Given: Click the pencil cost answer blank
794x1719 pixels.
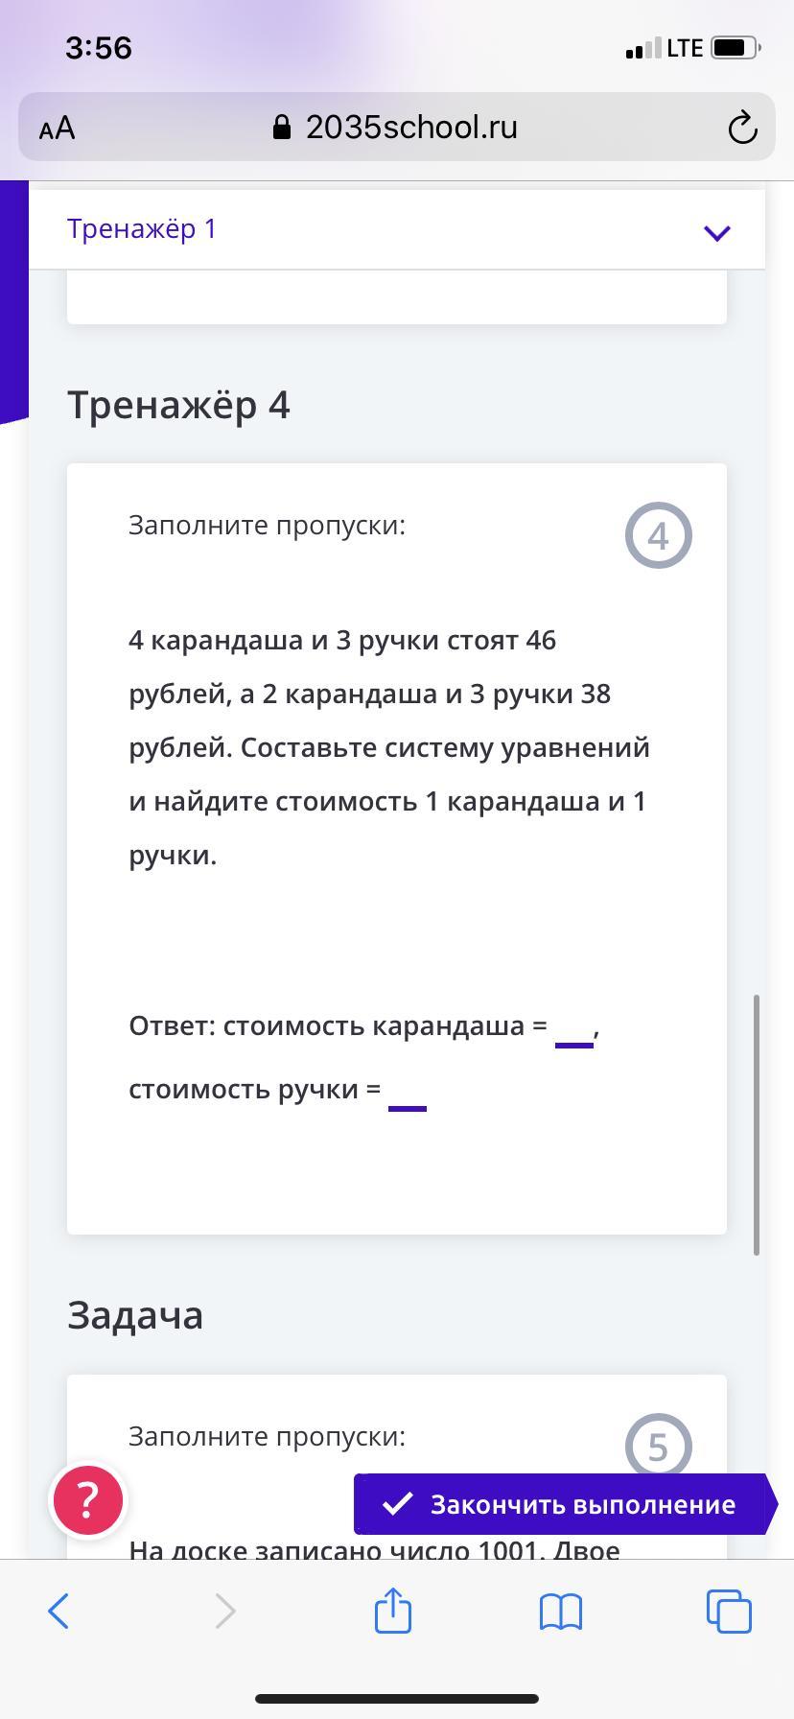Looking at the screenshot, I should [x=573, y=1032].
